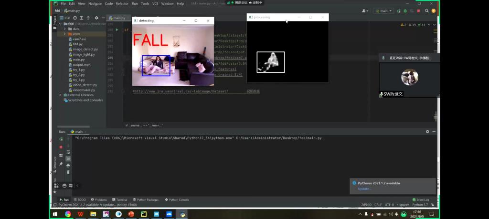Open Project panel settings gear
The height and width of the screenshot is (219, 489).
96,18
